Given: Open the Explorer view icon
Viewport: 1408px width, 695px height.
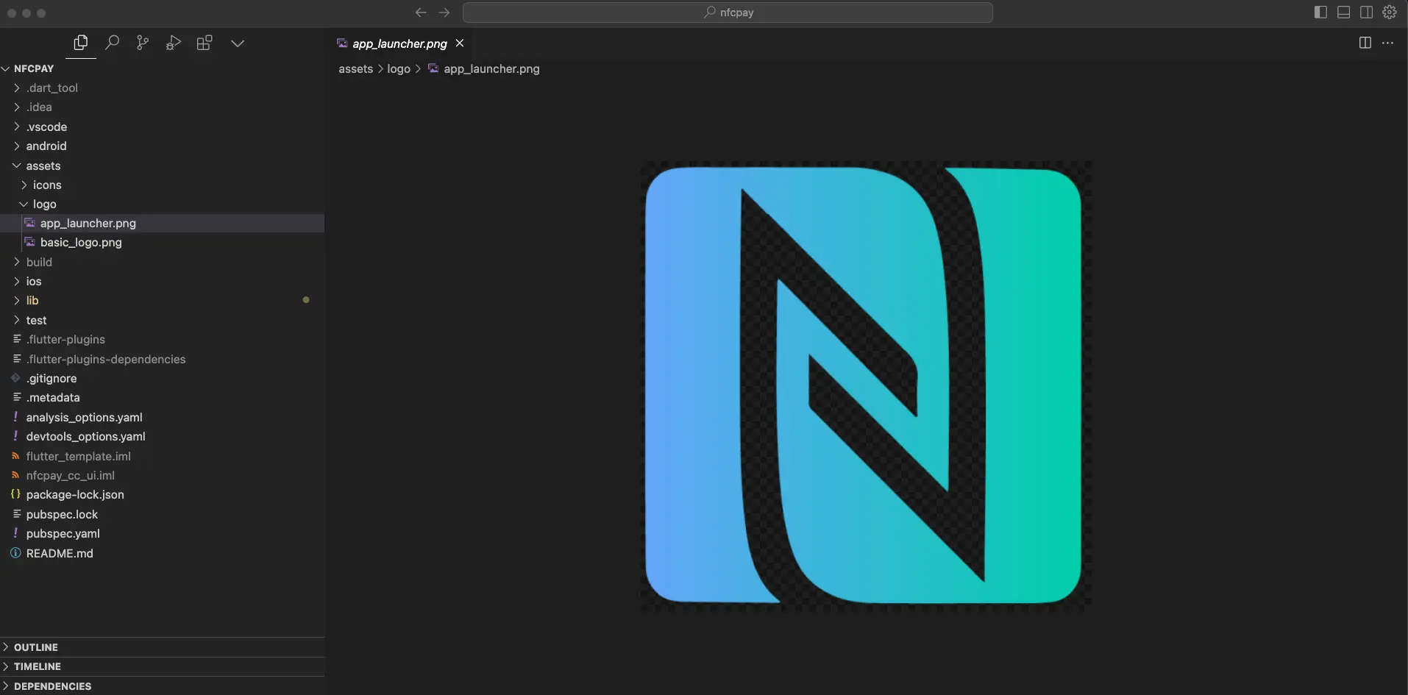Looking at the screenshot, I should [x=81, y=43].
